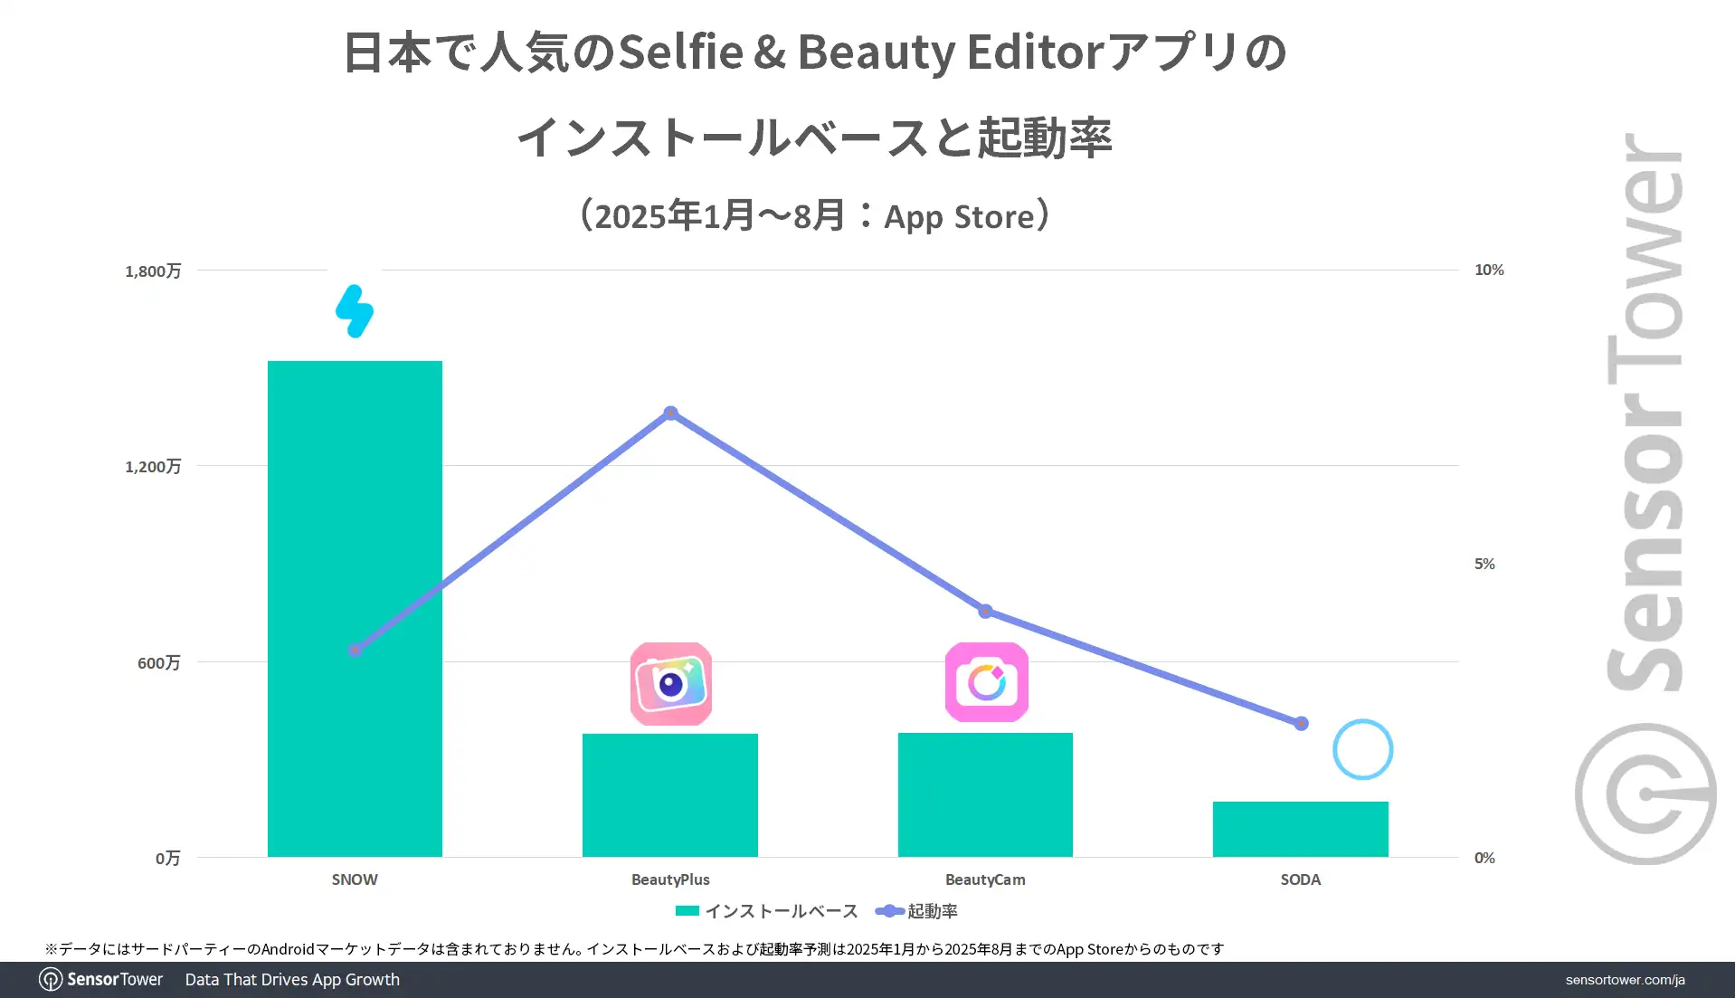The width and height of the screenshot is (1735, 998).
Task: Click the 5% right axis value
Action: click(1484, 564)
